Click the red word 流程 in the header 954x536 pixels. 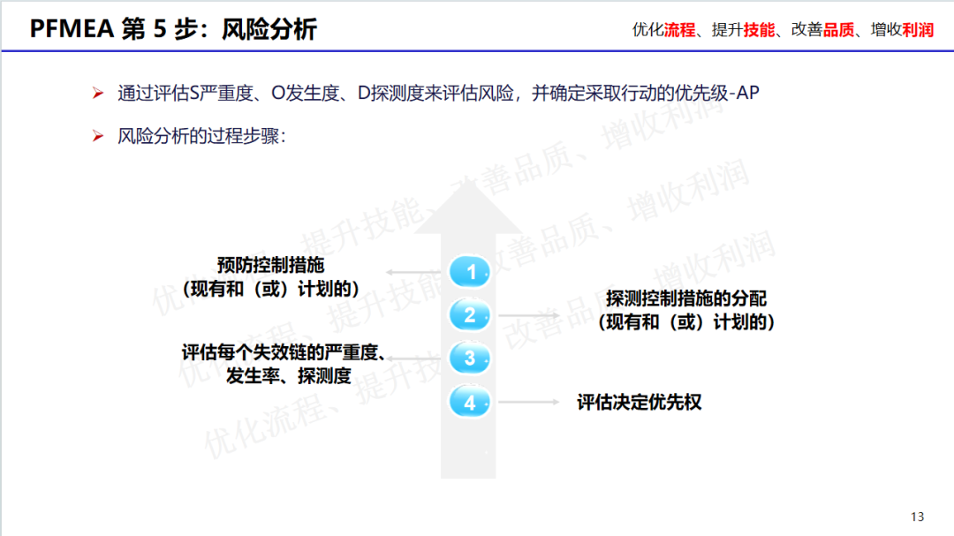(x=679, y=30)
